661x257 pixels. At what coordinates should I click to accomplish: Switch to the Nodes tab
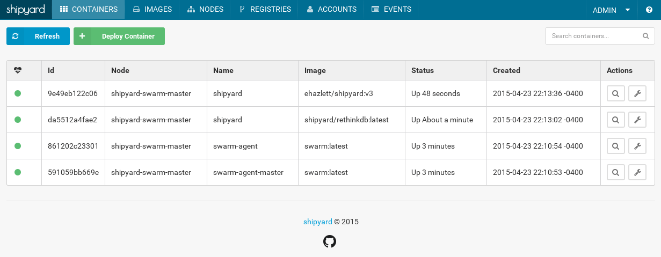click(x=205, y=9)
